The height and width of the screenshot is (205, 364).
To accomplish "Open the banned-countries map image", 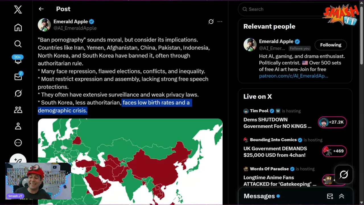I will [x=130, y=161].
